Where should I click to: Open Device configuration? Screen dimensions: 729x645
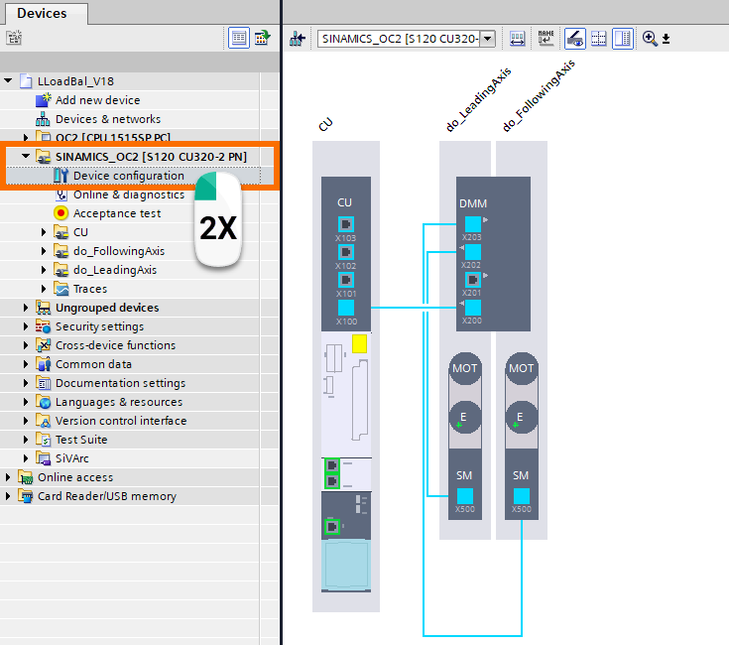(x=129, y=176)
